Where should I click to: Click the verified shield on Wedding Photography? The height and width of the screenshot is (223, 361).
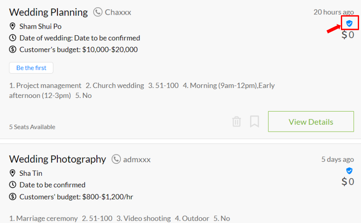click(x=349, y=170)
